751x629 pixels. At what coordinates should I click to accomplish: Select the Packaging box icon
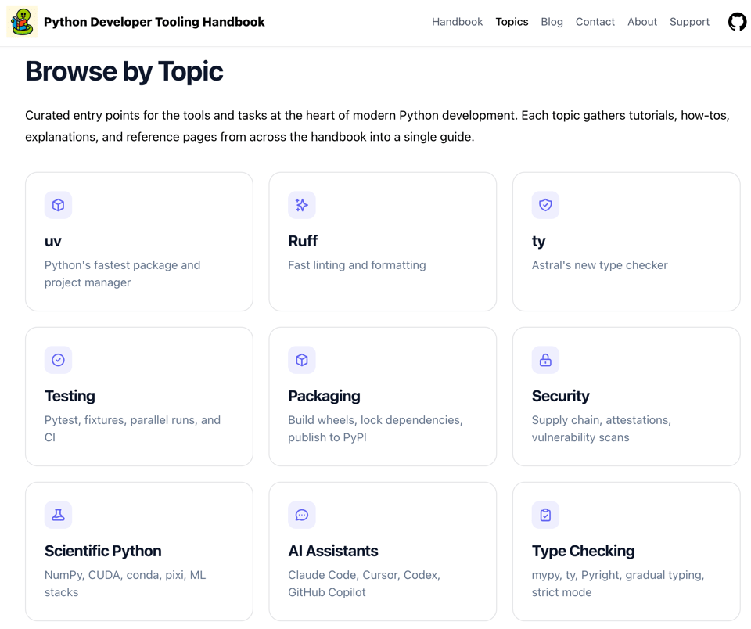tap(302, 360)
